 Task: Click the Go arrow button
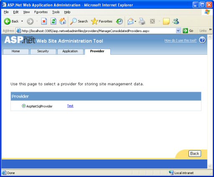tap(188, 31)
